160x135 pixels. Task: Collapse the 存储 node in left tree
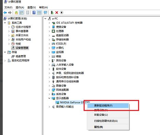5,52
